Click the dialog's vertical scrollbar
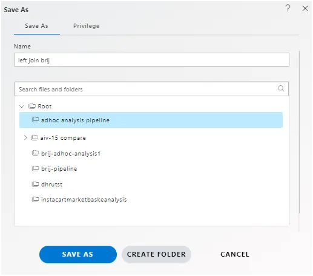The height and width of the screenshot is (276, 313). pyautogui.click(x=299, y=132)
